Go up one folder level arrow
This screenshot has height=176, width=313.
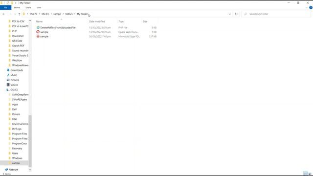point(19,14)
